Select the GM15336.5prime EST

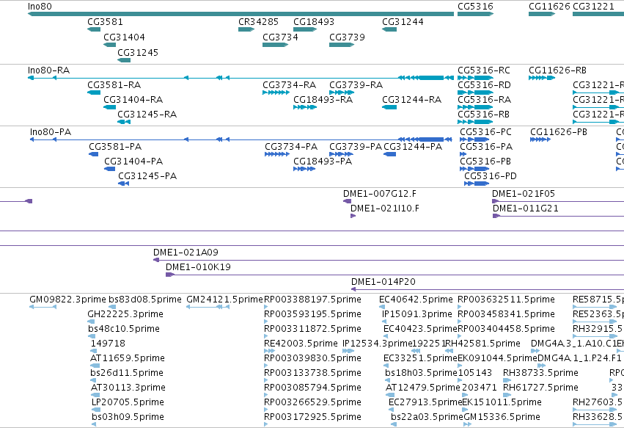click(x=467, y=424)
